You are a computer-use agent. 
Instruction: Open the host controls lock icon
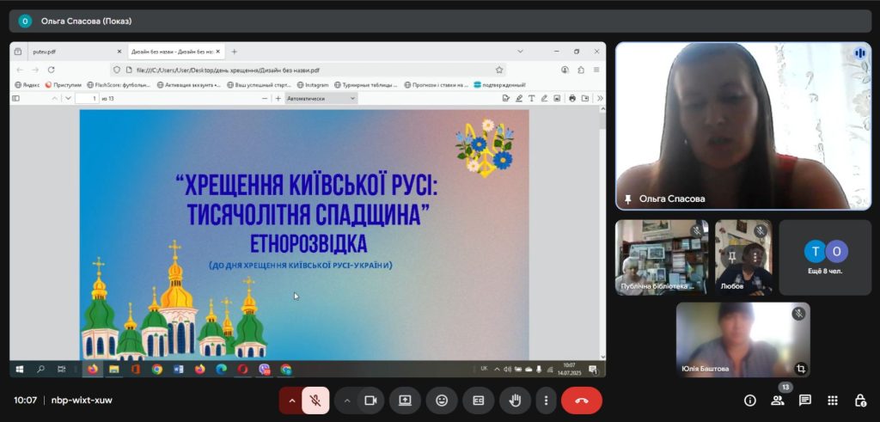pos(859,401)
